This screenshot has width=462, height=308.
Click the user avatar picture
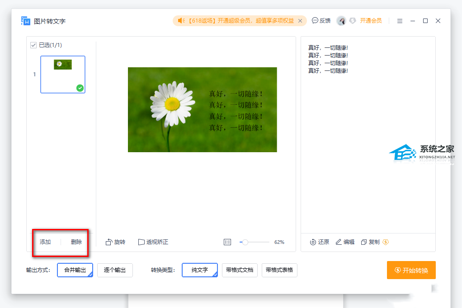tap(341, 21)
